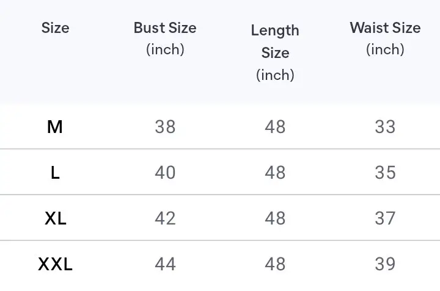The height and width of the screenshot is (291, 440).
Task: Click the Length Size (inch) header
Action: point(275,52)
